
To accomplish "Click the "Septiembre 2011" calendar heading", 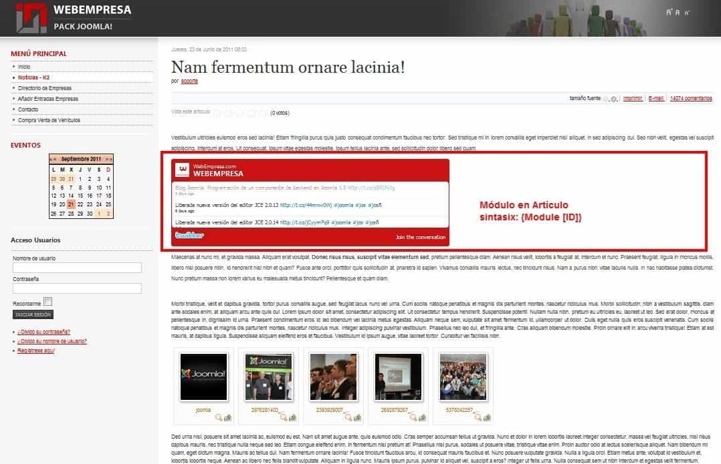I will pos(81,160).
